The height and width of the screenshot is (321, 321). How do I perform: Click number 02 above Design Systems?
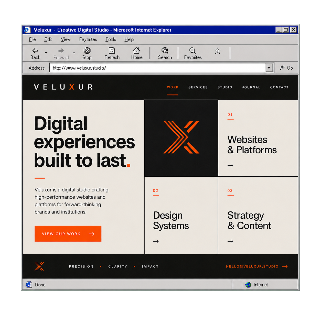(x=155, y=191)
